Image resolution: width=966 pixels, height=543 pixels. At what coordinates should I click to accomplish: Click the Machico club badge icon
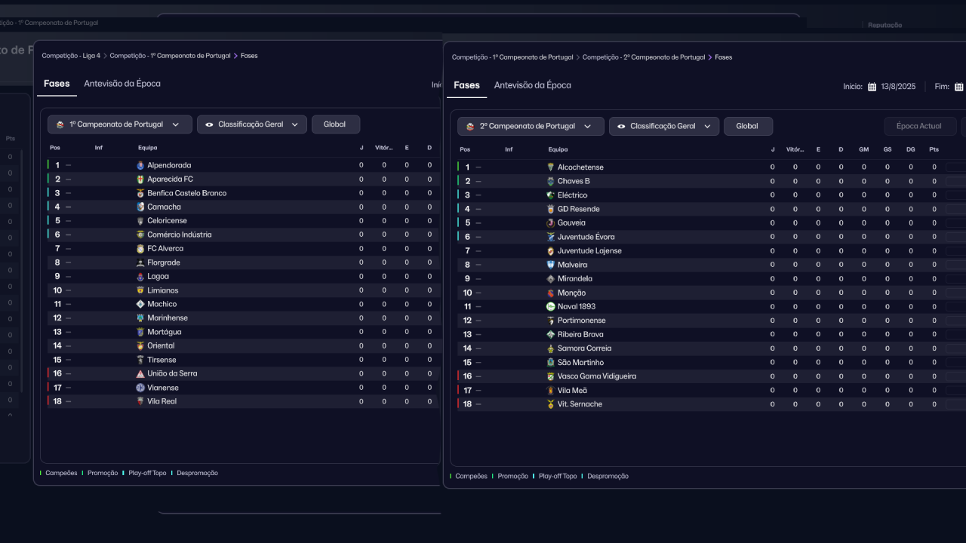point(140,305)
